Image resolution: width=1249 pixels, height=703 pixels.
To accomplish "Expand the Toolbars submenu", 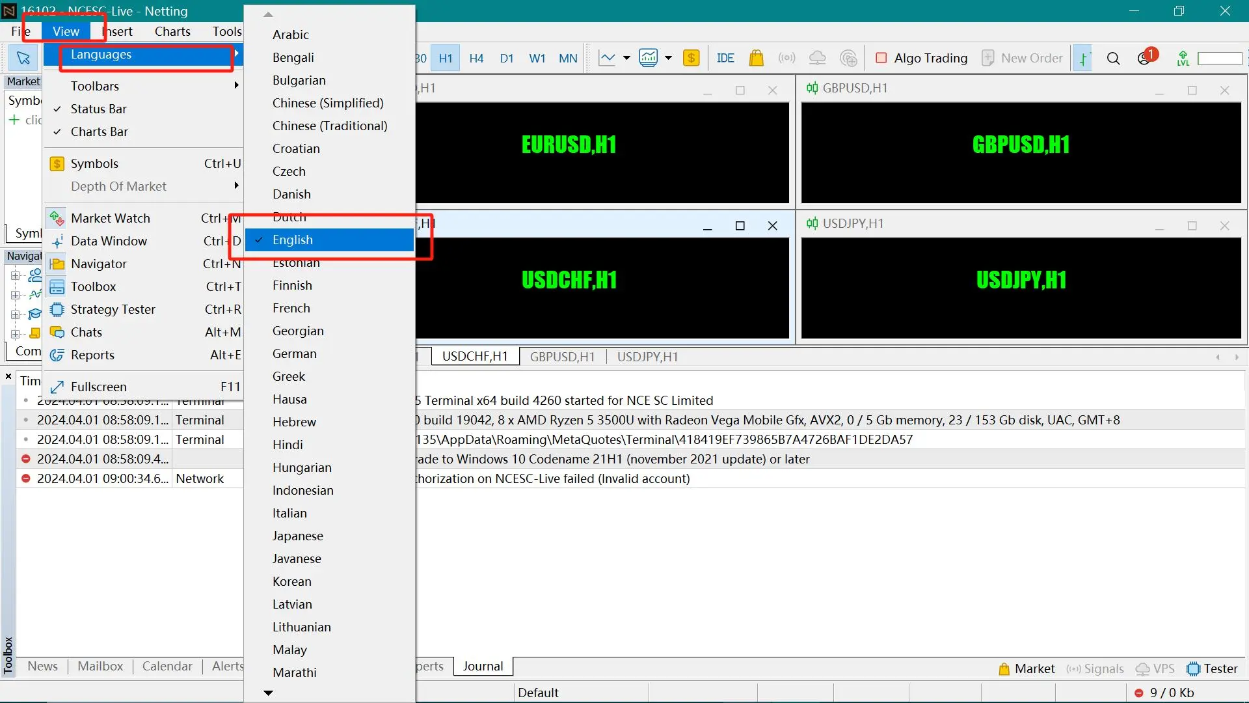I will click(143, 86).
